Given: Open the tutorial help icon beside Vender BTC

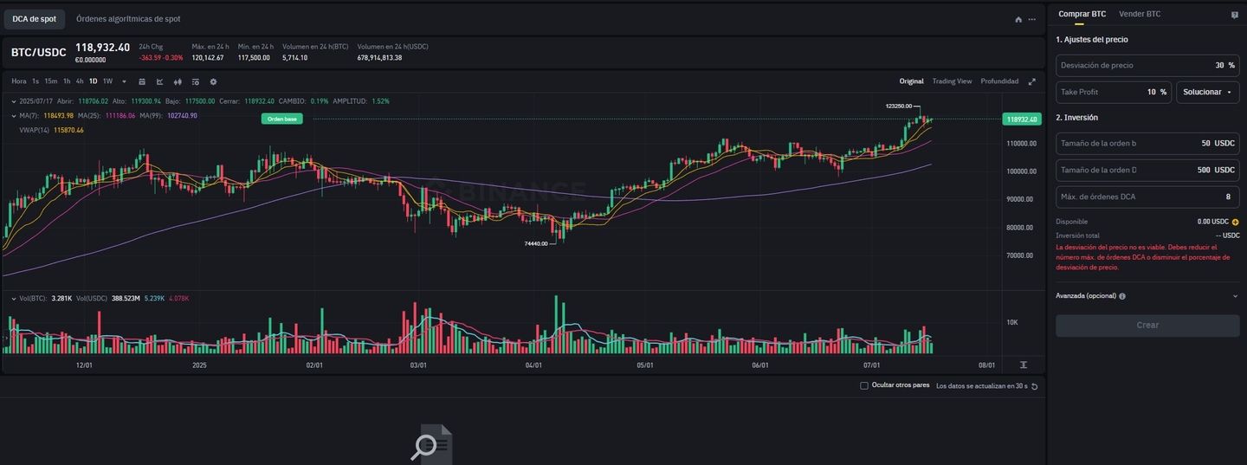Looking at the screenshot, I should pos(1234,15).
